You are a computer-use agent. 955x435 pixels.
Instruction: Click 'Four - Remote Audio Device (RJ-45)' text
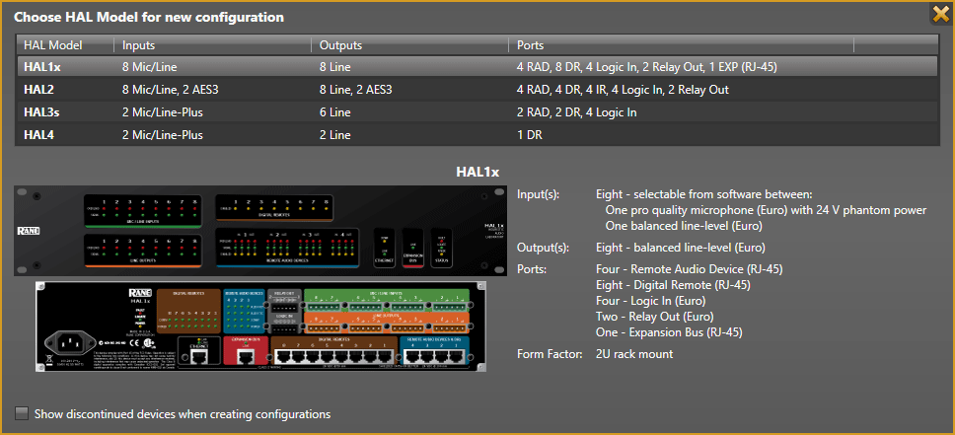click(x=689, y=268)
